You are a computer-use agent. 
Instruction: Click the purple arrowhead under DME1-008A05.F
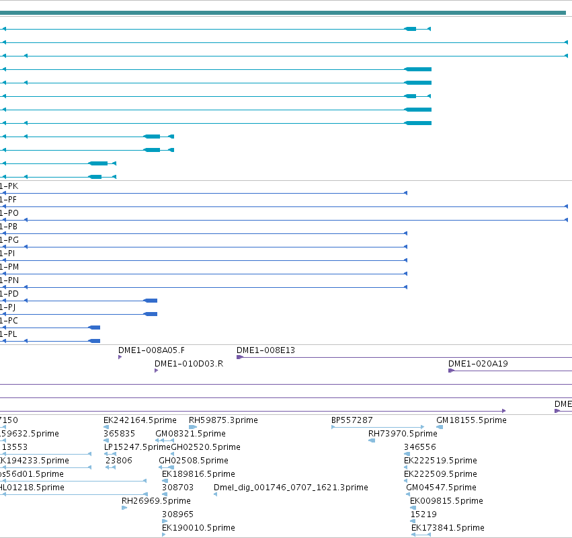120,357
